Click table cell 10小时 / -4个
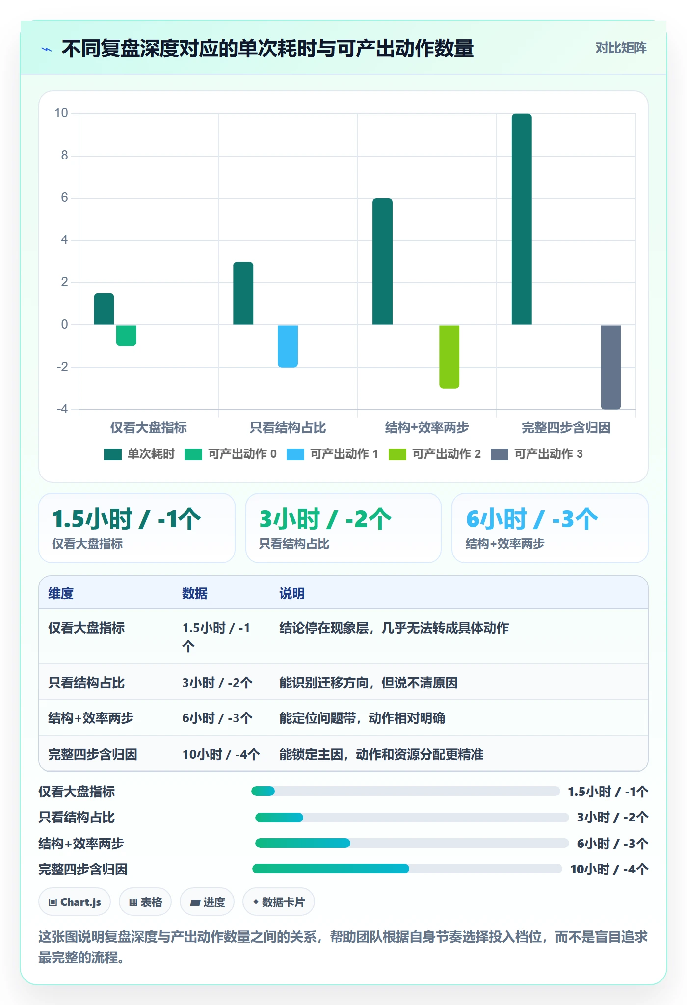Viewport: 687px width, 1005px height. [x=221, y=754]
